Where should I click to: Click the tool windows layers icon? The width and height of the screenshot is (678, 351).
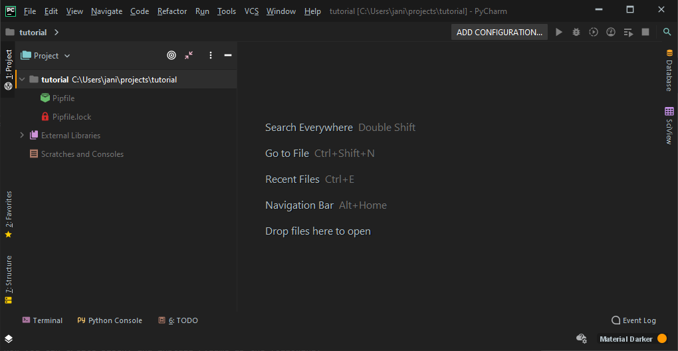(9, 338)
